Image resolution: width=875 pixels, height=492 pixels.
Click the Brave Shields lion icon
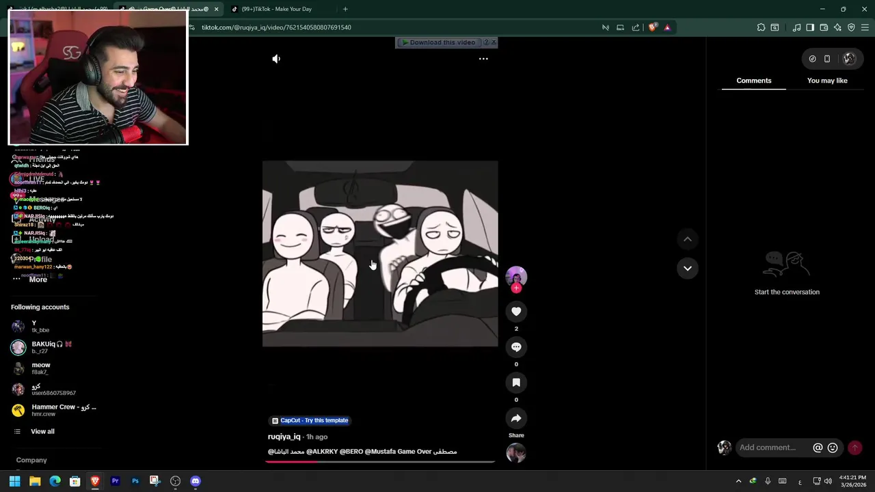(x=653, y=27)
